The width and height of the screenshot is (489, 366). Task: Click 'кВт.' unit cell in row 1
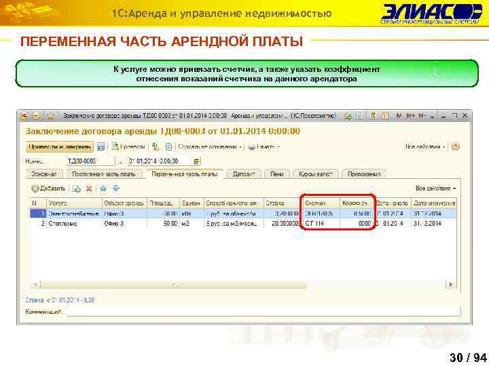(192, 213)
